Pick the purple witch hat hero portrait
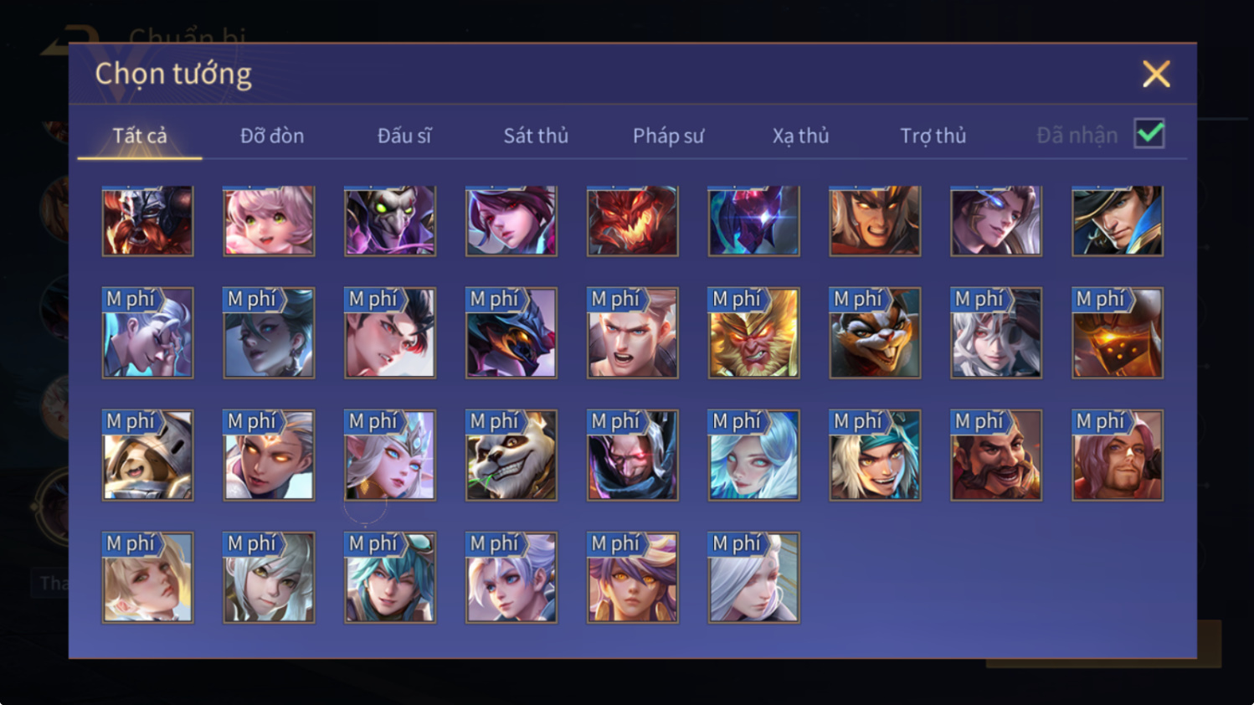The image size is (1254, 705). [632, 578]
